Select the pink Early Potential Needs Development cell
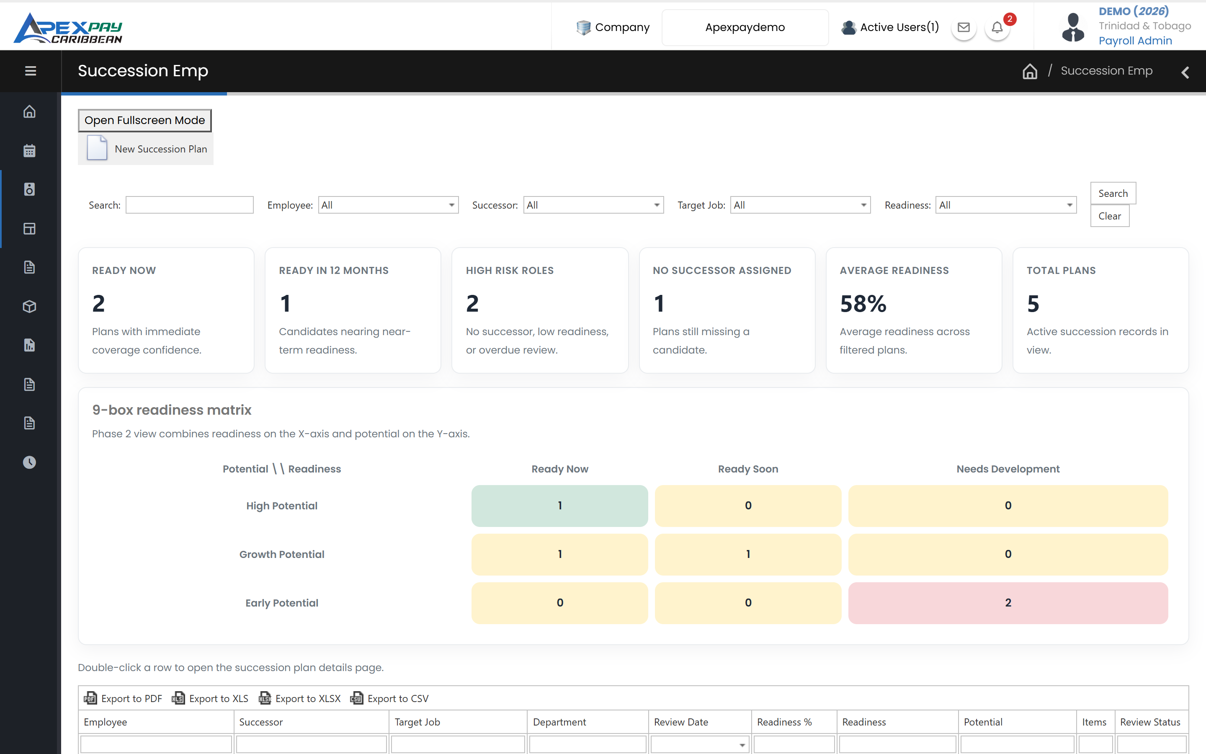Screen dimensions: 1206x754 click(1008, 602)
